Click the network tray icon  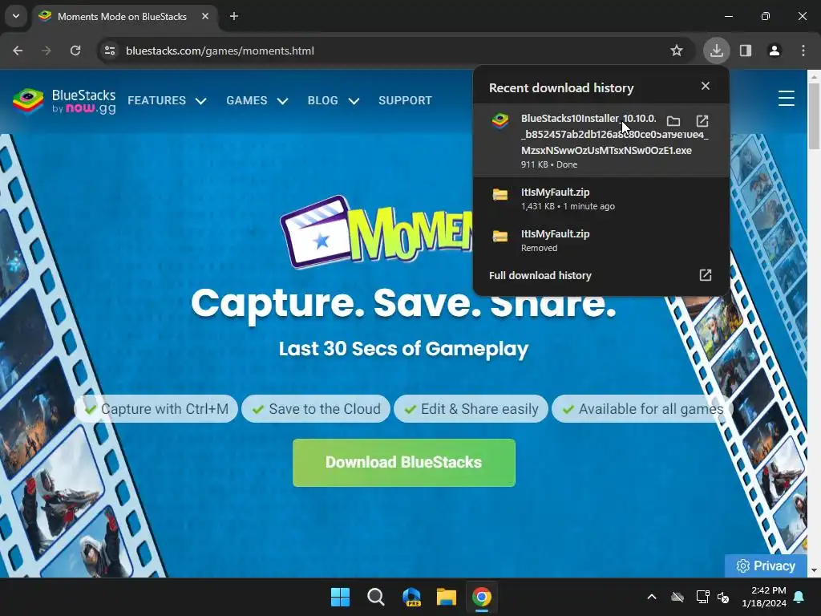(x=702, y=597)
